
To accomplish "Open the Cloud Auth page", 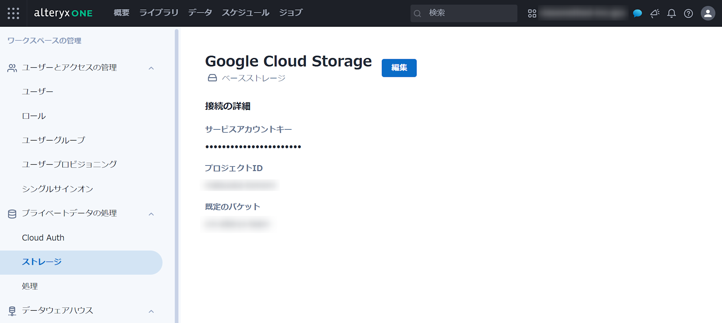I will point(43,237).
